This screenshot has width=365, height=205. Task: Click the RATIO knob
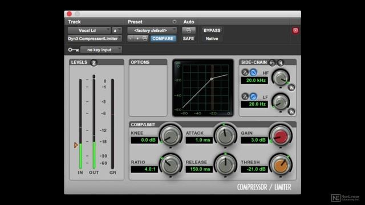[x=171, y=165]
